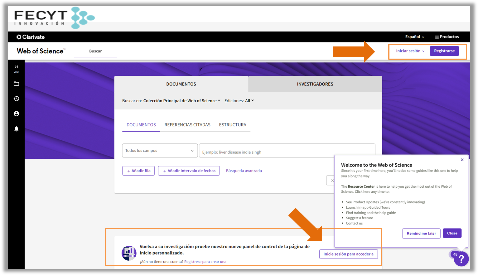Expand the Iniciar sesión dropdown
Screen dimensions: 478x275
[x=410, y=51]
